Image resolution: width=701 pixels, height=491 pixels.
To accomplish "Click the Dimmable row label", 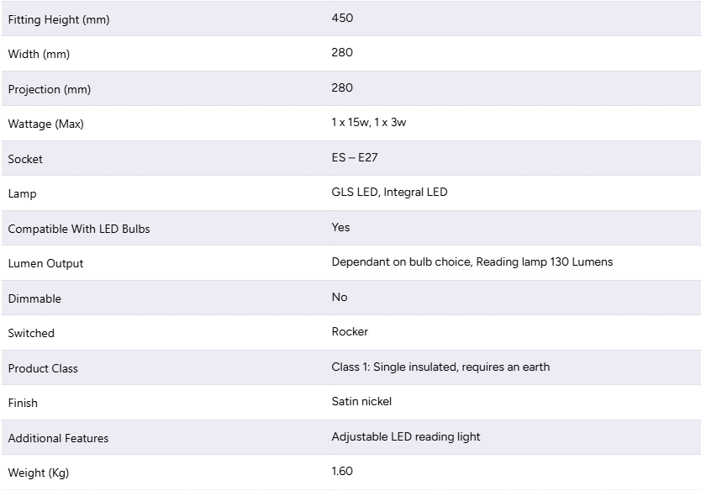I will [x=34, y=298].
